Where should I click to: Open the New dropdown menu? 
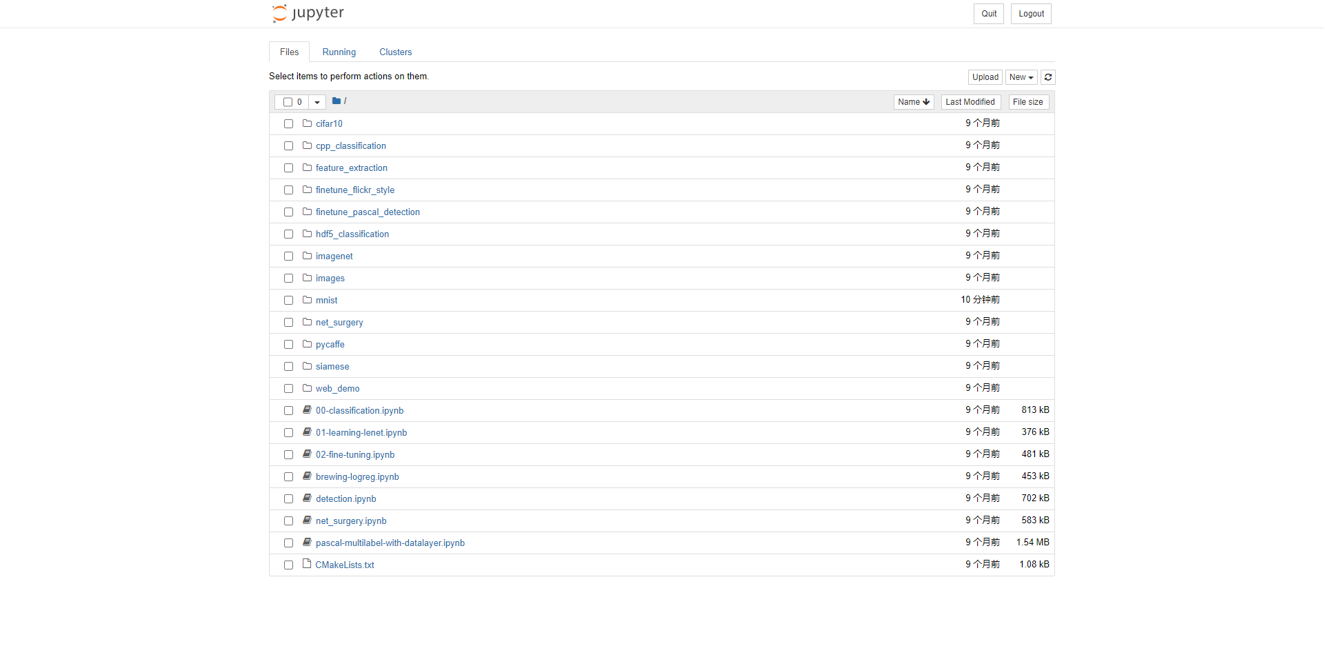(x=1021, y=77)
